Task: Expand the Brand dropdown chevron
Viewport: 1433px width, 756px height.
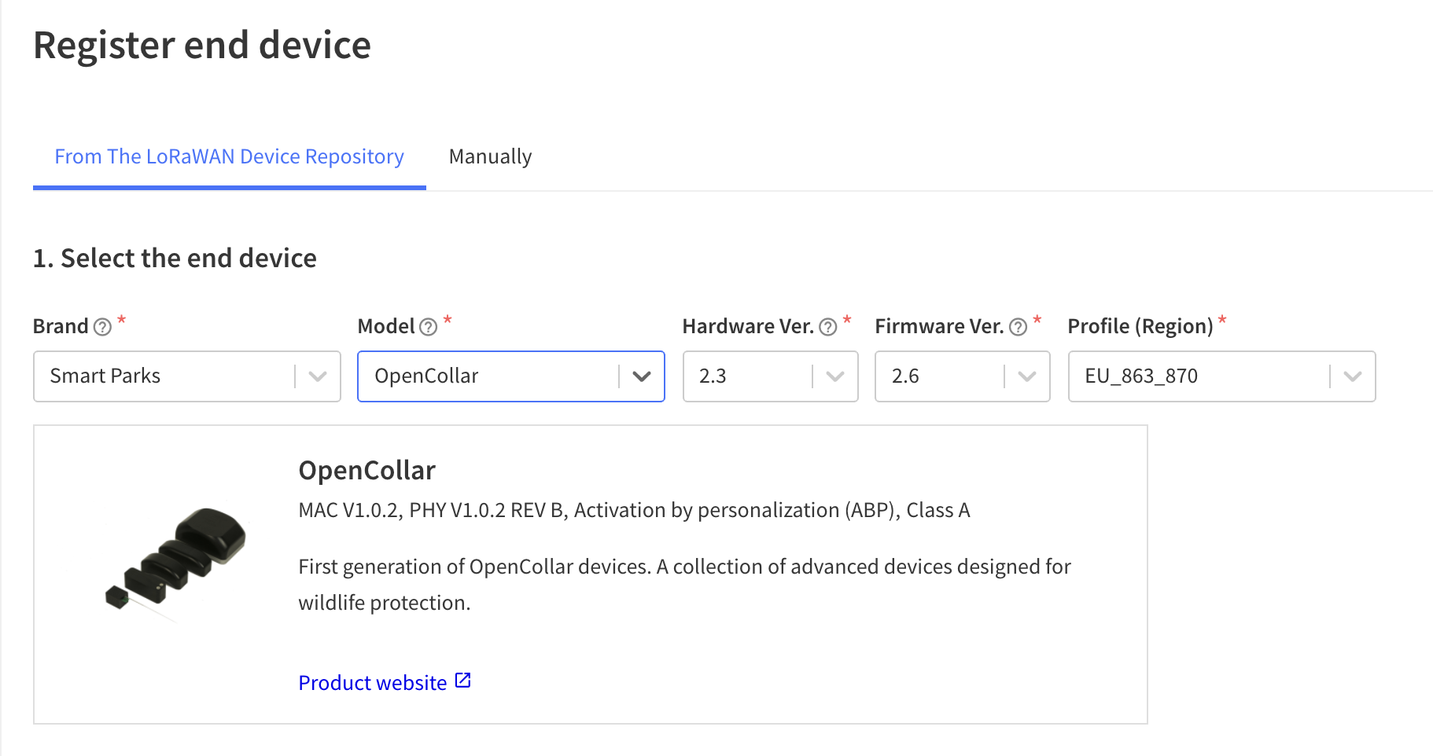Action: (x=316, y=376)
